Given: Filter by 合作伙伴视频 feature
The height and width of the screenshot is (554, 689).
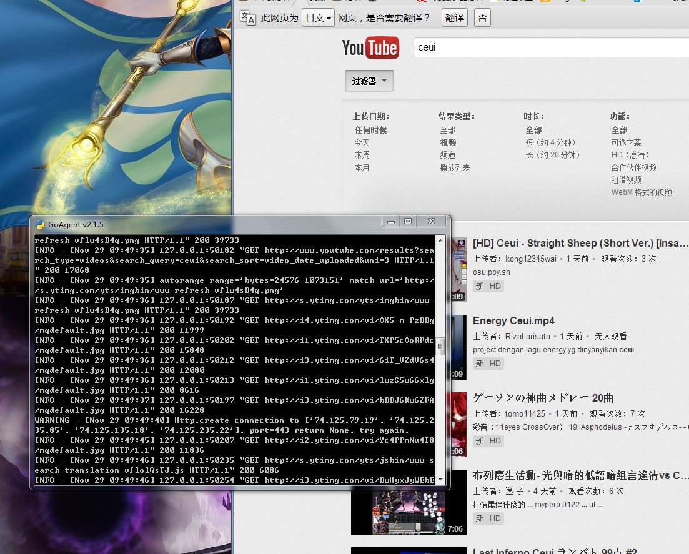Looking at the screenshot, I should (x=633, y=167).
